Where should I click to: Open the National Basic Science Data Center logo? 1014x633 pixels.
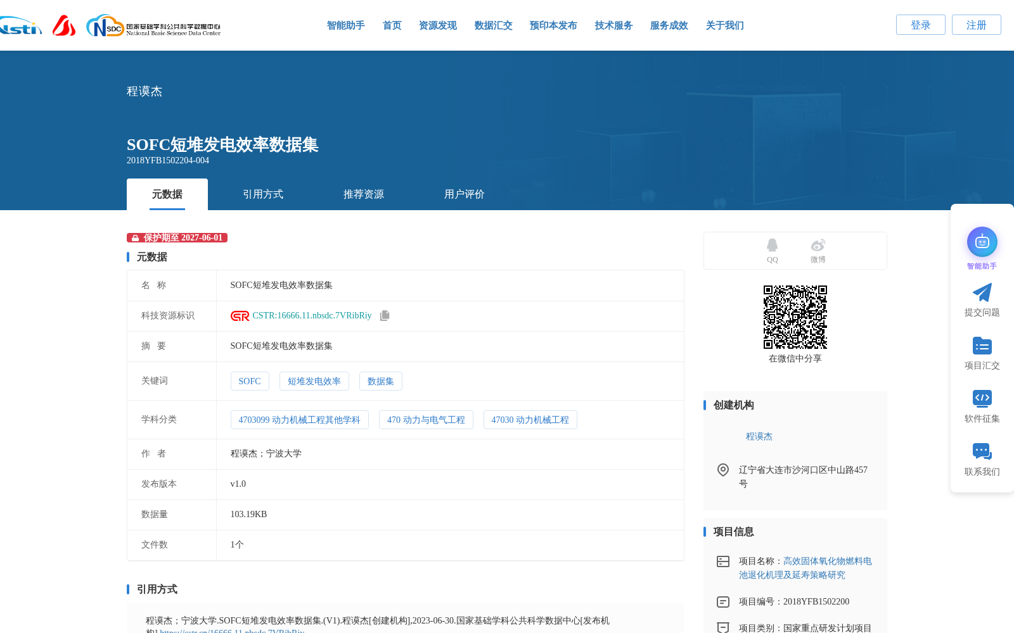(x=153, y=26)
